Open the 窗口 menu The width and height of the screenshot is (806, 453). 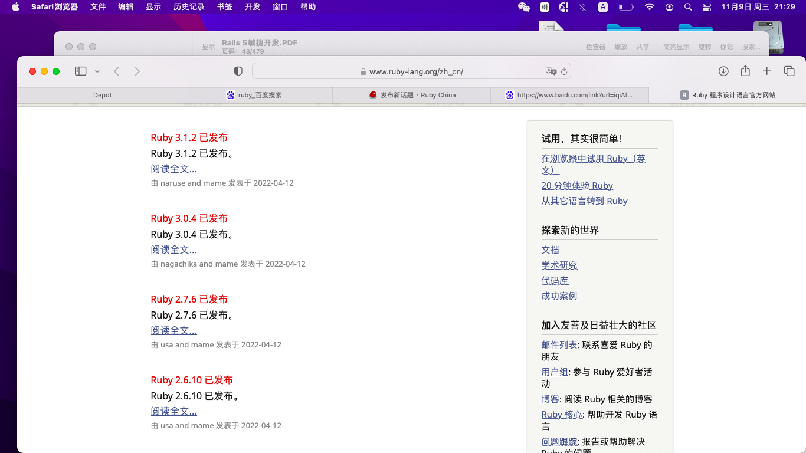(280, 7)
